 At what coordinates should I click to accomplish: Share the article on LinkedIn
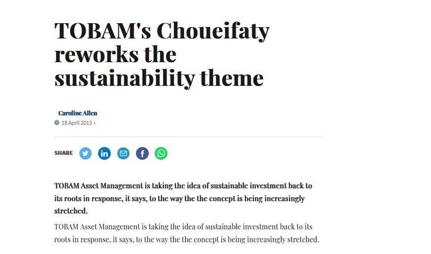coord(104,153)
